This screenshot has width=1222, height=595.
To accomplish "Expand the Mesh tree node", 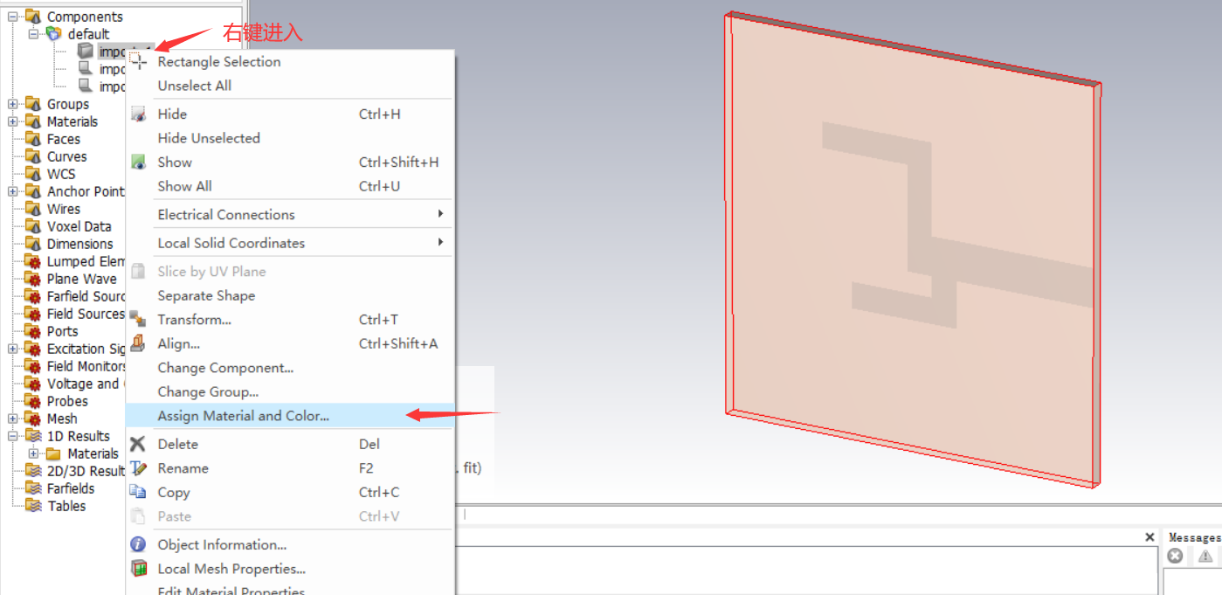I will 13,419.
